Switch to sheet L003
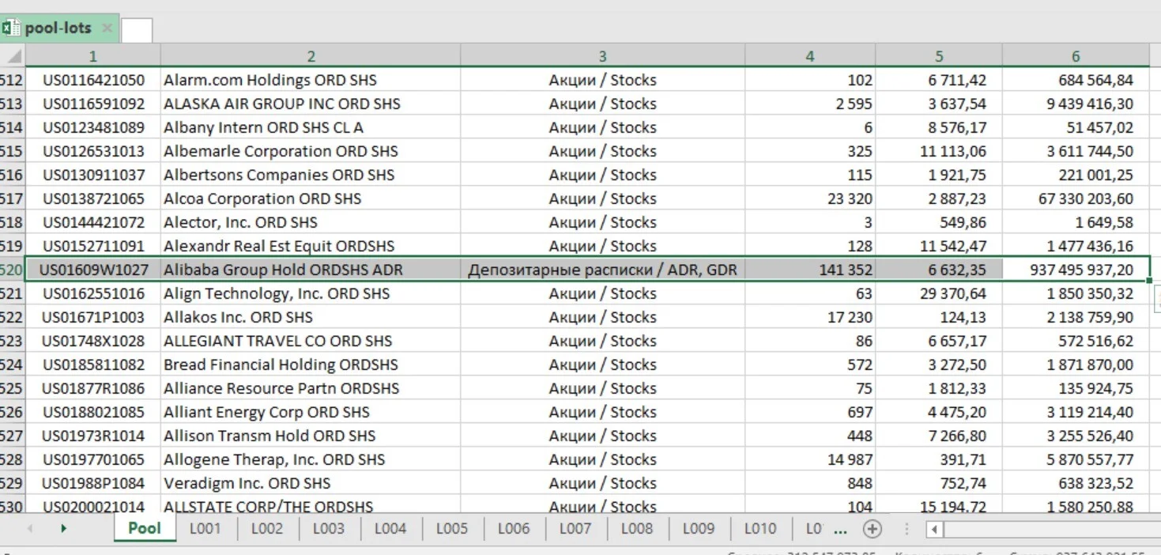1161x555 pixels. pos(329,528)
